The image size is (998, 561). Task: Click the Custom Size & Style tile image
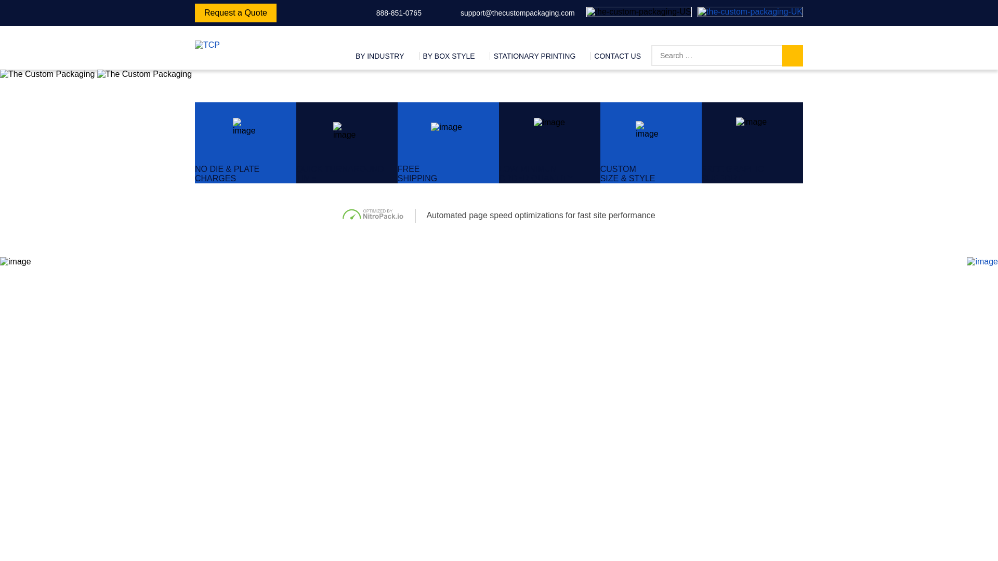pos(647,130)
